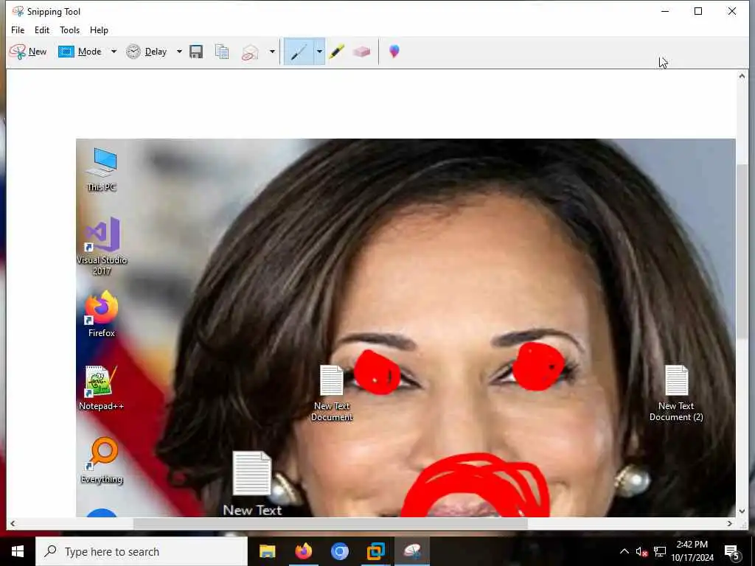Viewport: 755px width, 566px height.
Task: Click the vertical scrollbar down arrow
Action: click(742, 511)
